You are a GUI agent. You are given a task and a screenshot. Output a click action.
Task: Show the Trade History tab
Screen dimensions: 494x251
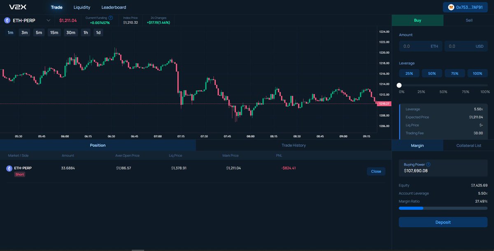click(x=294, y=145)
